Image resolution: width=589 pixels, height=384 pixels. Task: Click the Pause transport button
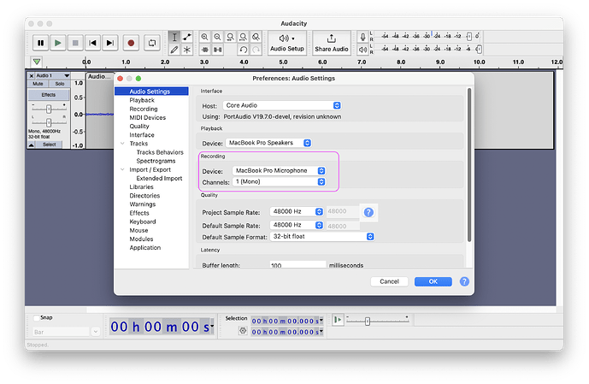(x=40, y=43)
